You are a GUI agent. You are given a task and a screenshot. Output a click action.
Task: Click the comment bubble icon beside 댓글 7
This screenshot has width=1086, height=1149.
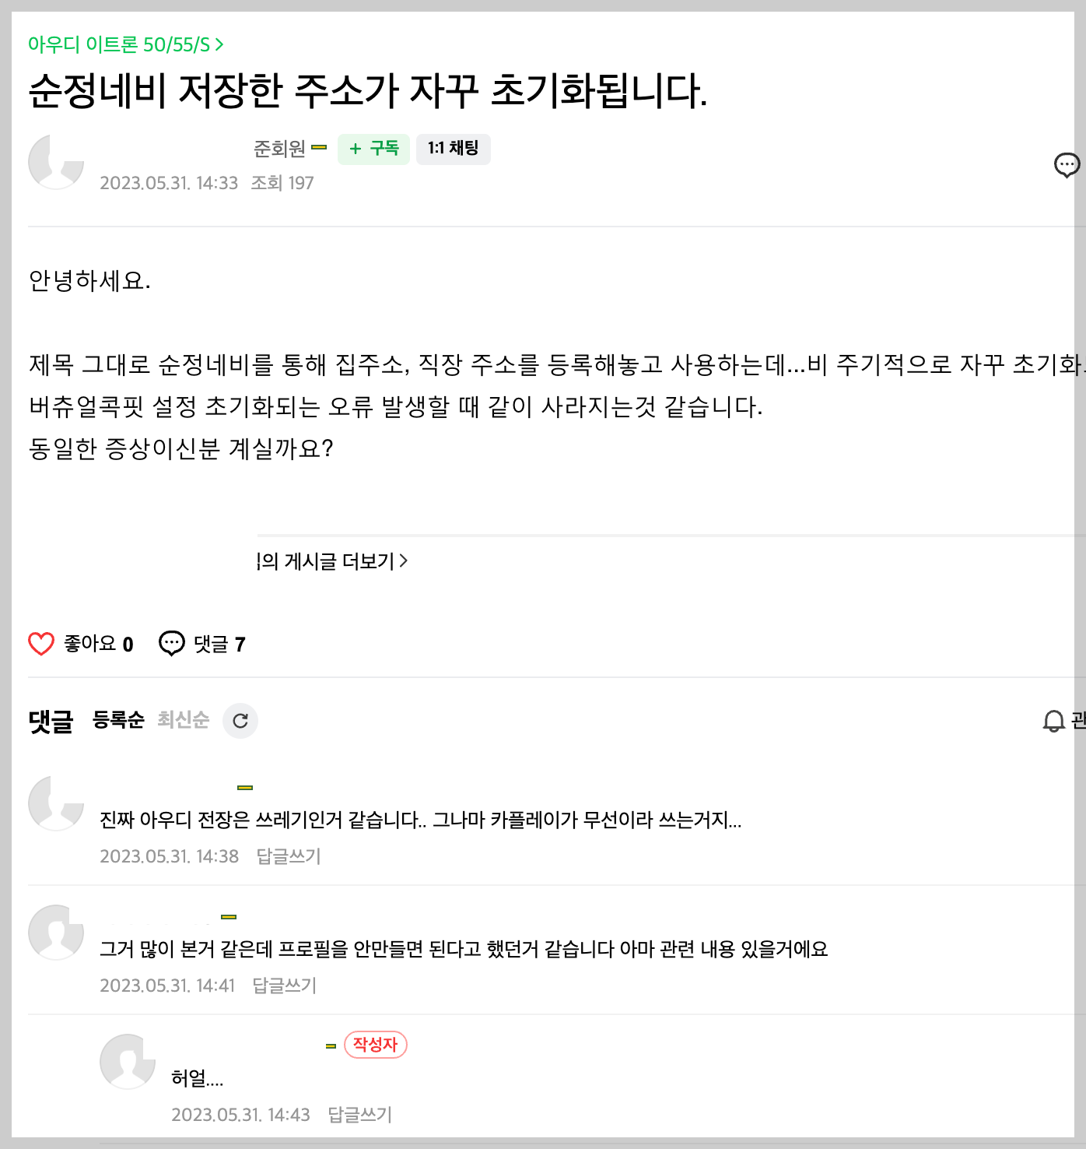tap(171, 644)
